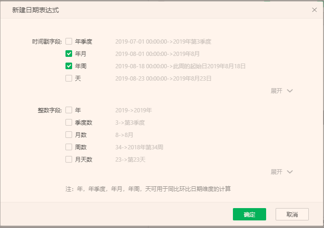Select the 季度数 checkbox
Screen dimensions: 324x228
click(x=69, y=122)
